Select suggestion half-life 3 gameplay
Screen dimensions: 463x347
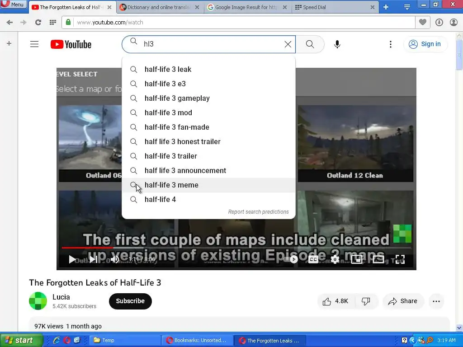click(208, 98)
